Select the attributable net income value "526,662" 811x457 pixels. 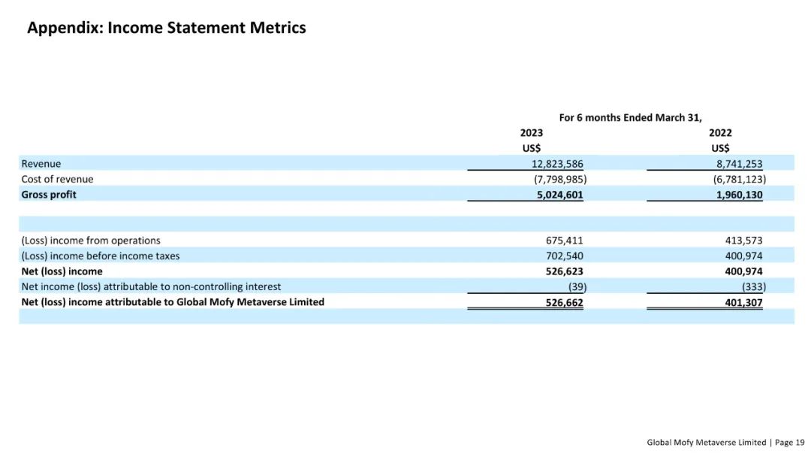click(x=564, y=303)
